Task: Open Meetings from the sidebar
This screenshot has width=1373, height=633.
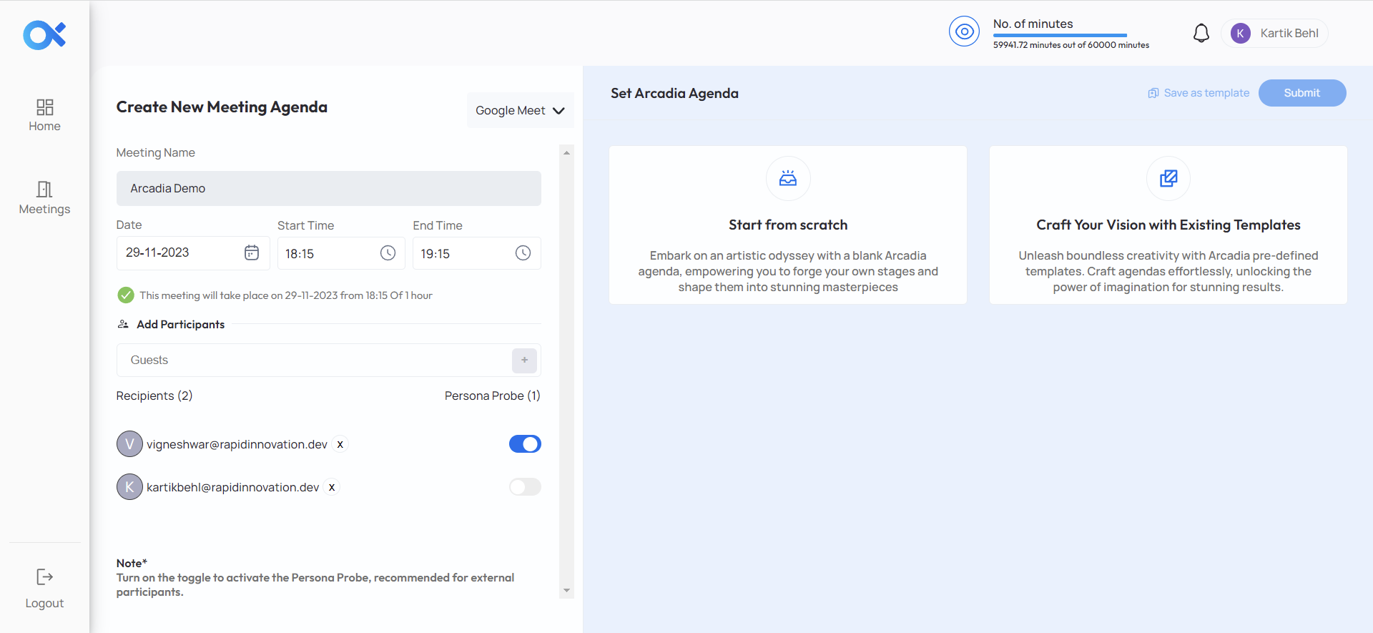Action: click(44, 198)
